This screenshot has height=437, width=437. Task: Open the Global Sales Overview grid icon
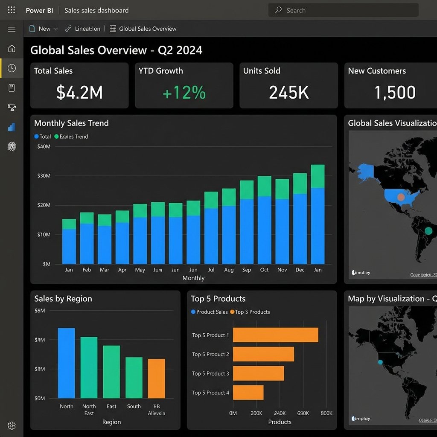coord(113,29)
